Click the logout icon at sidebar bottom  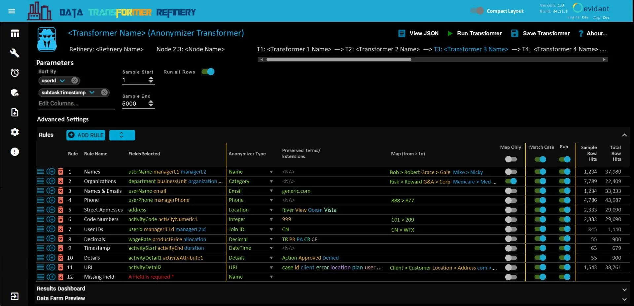[15, 296]
